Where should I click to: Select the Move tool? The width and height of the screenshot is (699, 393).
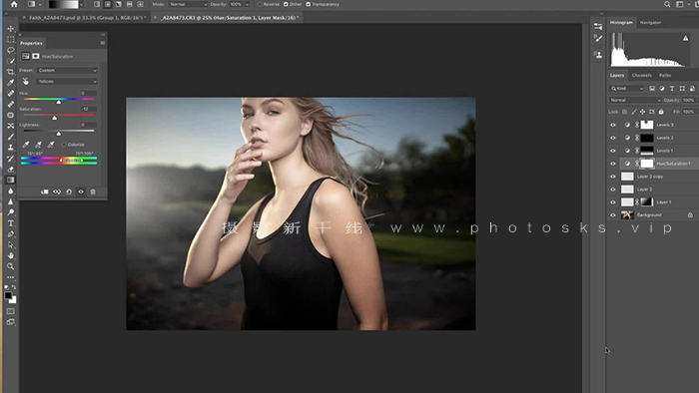(11, 29)
